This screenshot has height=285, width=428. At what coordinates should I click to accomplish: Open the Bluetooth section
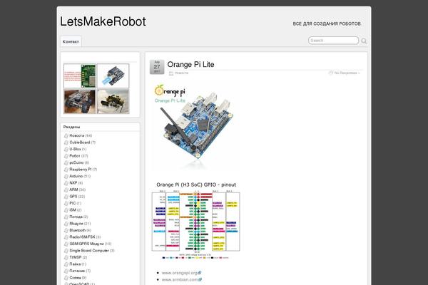77,230
